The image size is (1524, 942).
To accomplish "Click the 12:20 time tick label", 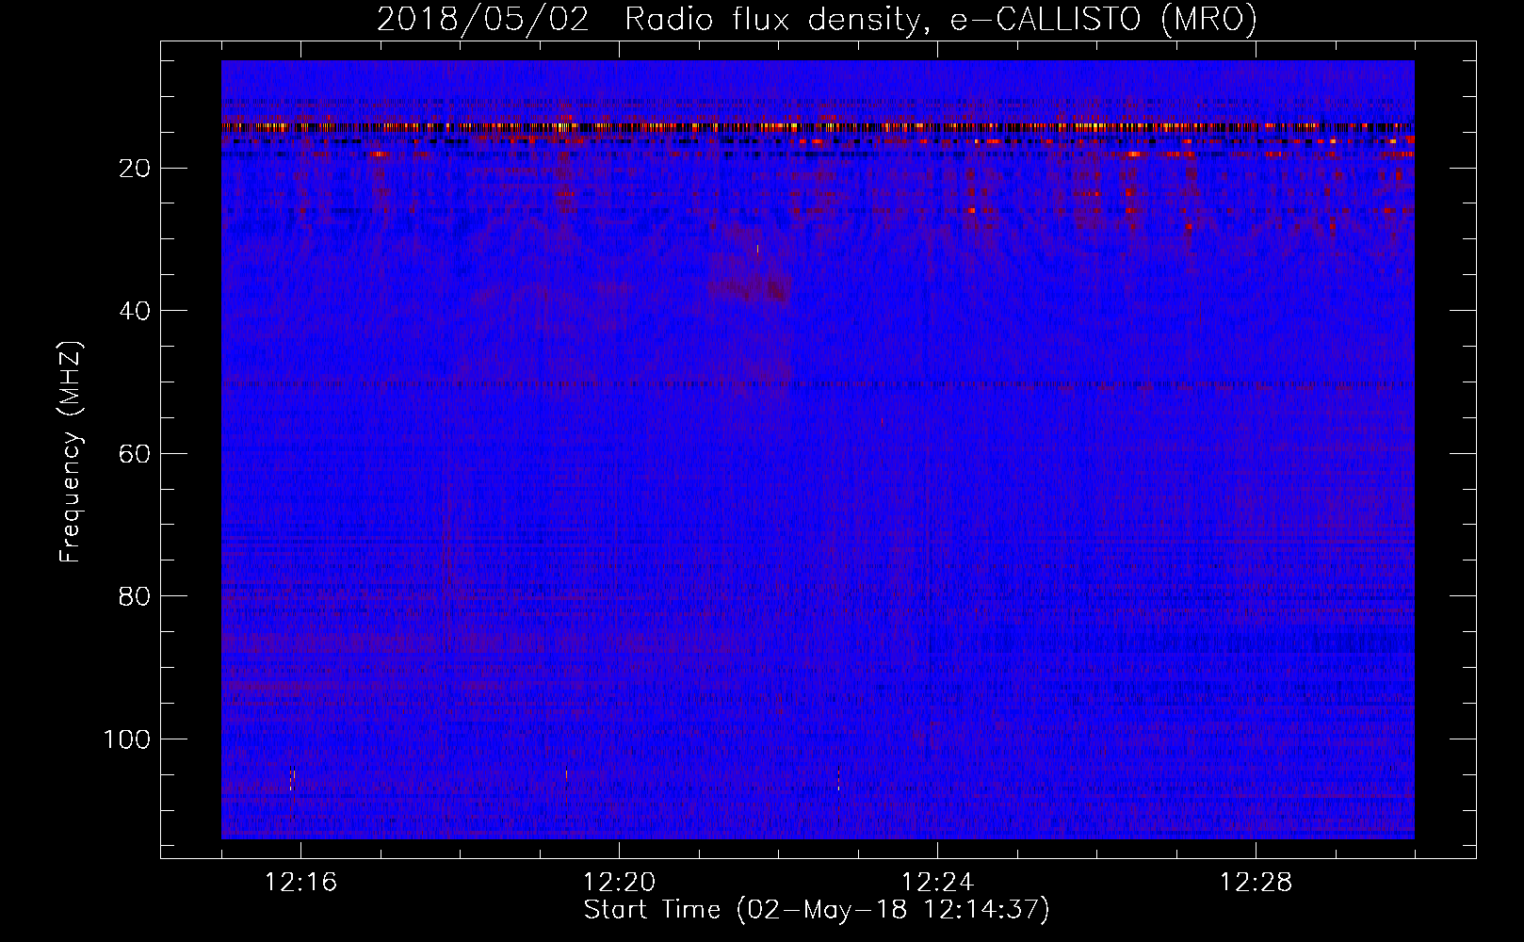I will (x=619, y=883).
